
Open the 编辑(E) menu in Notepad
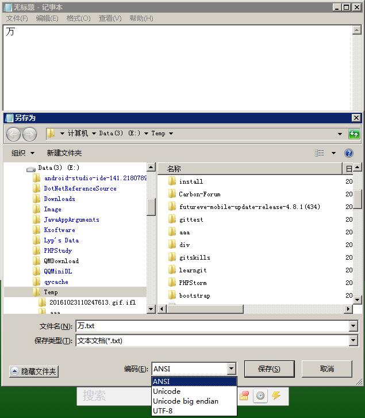tap(47, 18)
